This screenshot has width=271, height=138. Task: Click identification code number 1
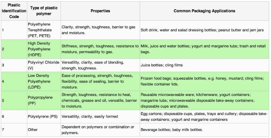click(3, 30)
